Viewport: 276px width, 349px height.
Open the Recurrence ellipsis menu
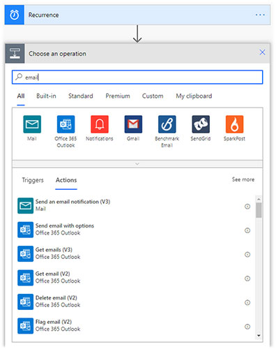(x=260, y=15)
